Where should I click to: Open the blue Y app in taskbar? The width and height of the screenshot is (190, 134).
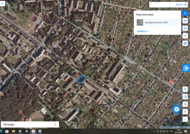pos(27,131)
